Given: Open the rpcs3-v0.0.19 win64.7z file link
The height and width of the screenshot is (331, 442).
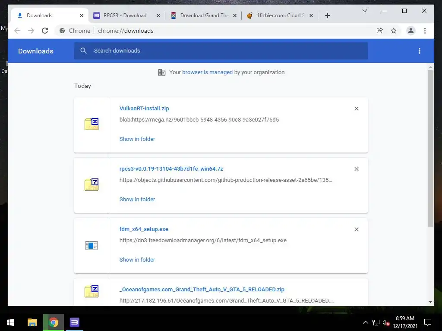Looking at the screenshot, I should 171,169.
